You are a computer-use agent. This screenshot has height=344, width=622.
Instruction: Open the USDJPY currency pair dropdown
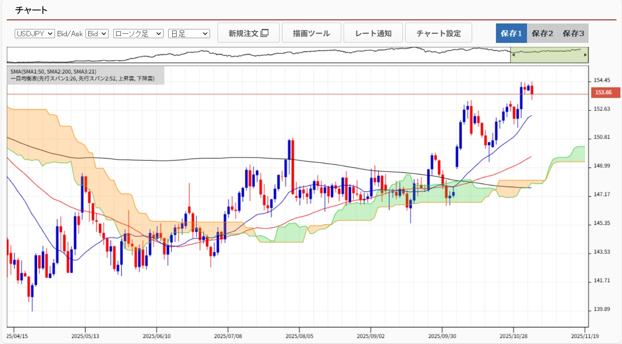point(35,34)
